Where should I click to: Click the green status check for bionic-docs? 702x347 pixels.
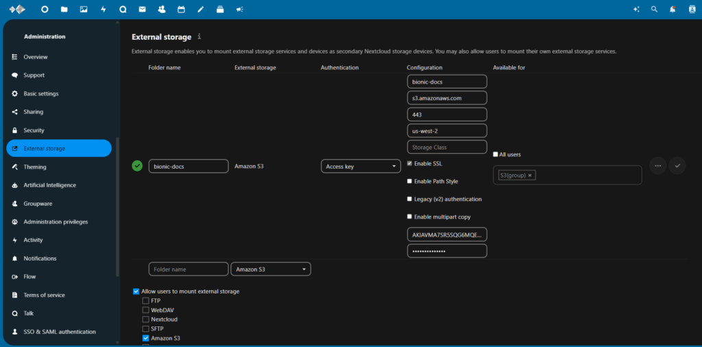[137, 166]
